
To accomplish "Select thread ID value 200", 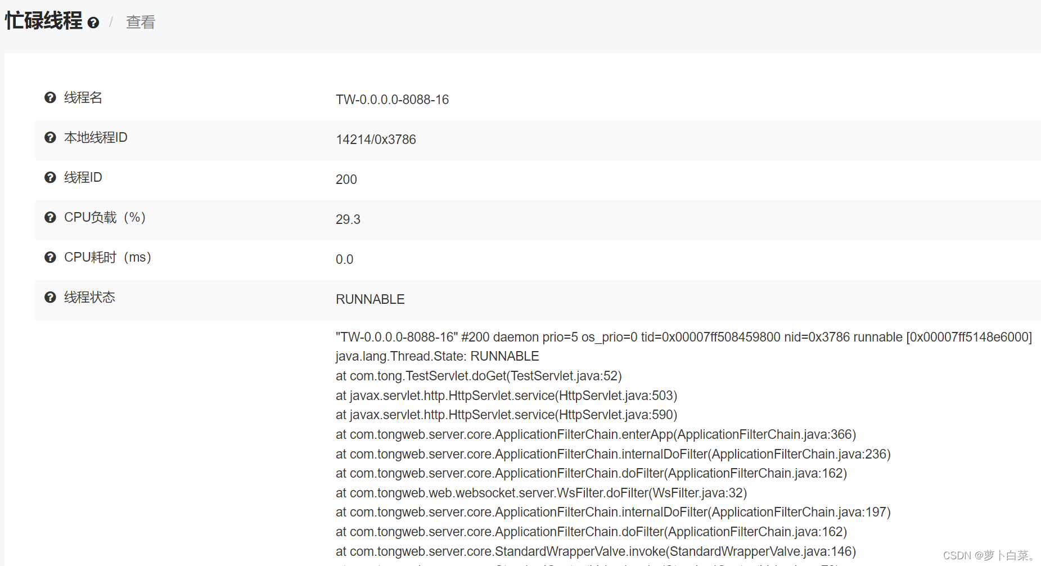I will coord(346,179).
